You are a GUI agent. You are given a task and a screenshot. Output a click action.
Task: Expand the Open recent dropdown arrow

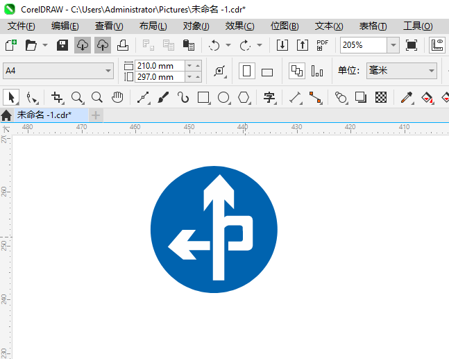click(x=45, y=45)
